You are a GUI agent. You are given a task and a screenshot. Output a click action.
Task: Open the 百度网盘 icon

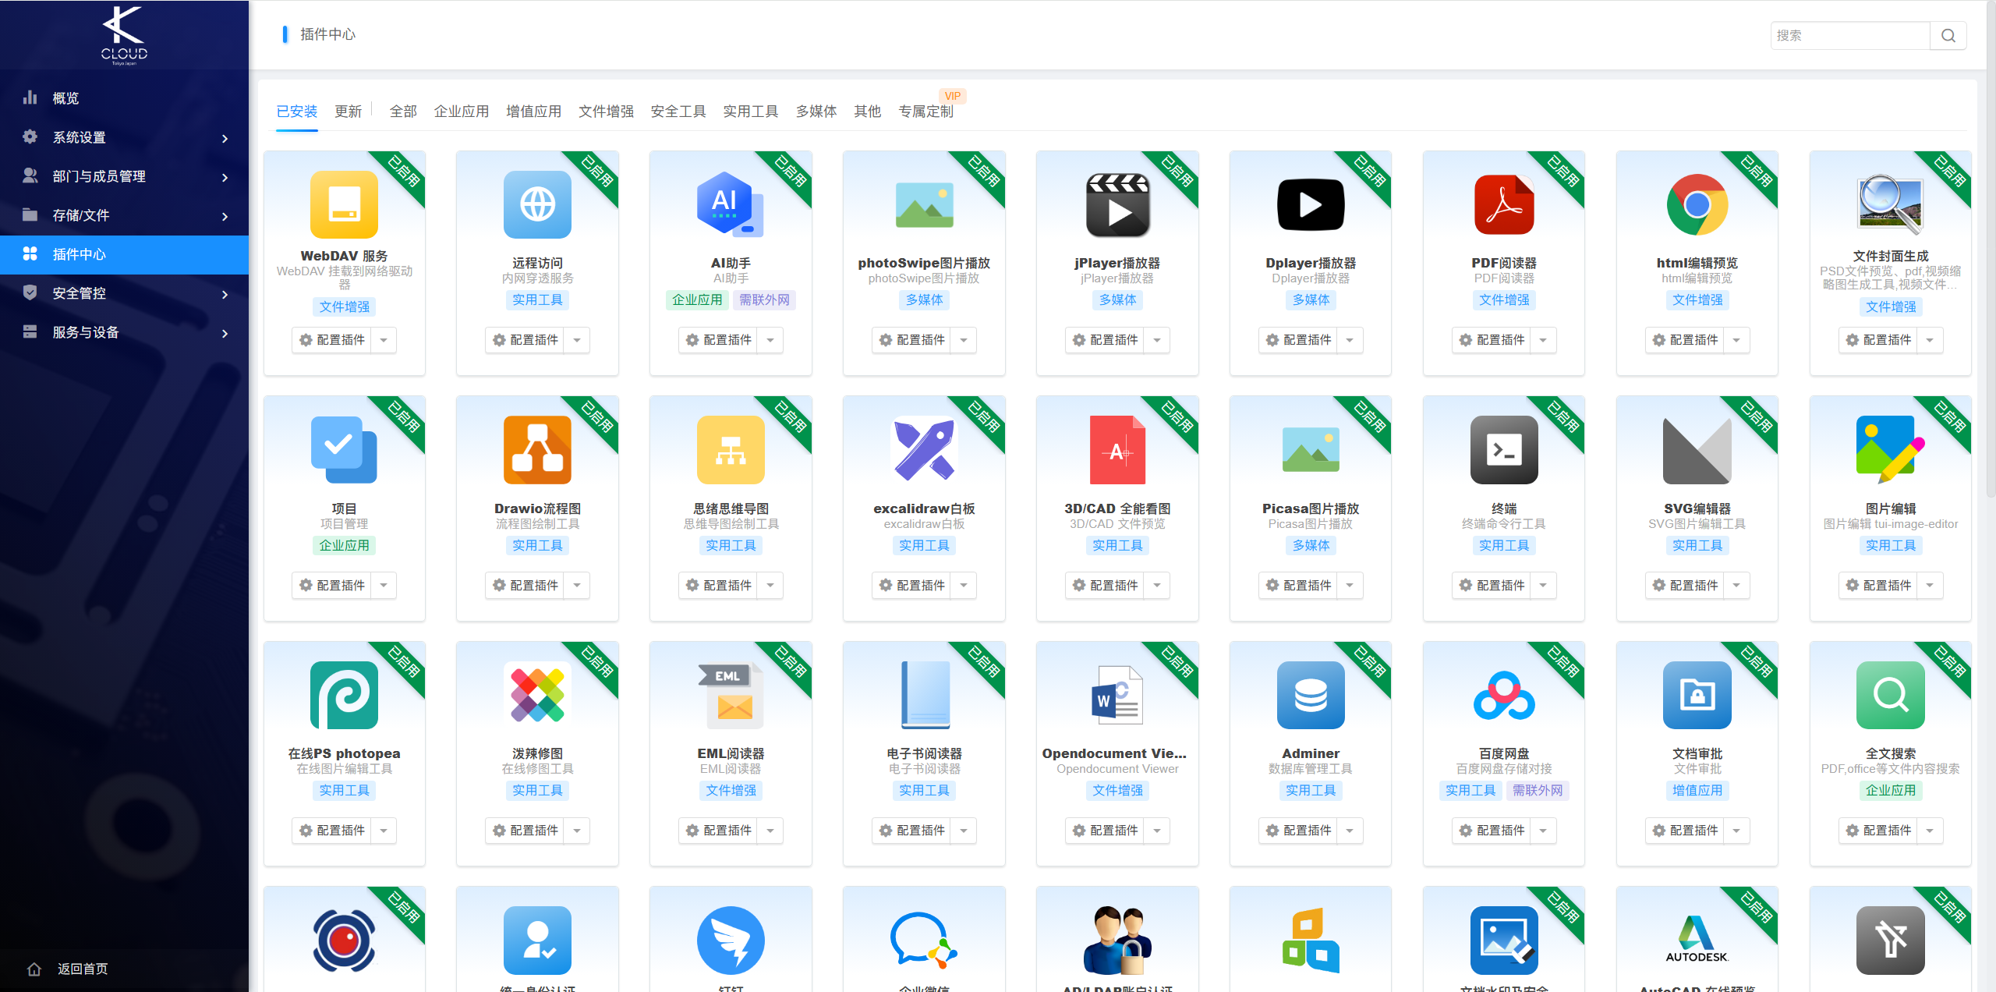click(1504, 695)
